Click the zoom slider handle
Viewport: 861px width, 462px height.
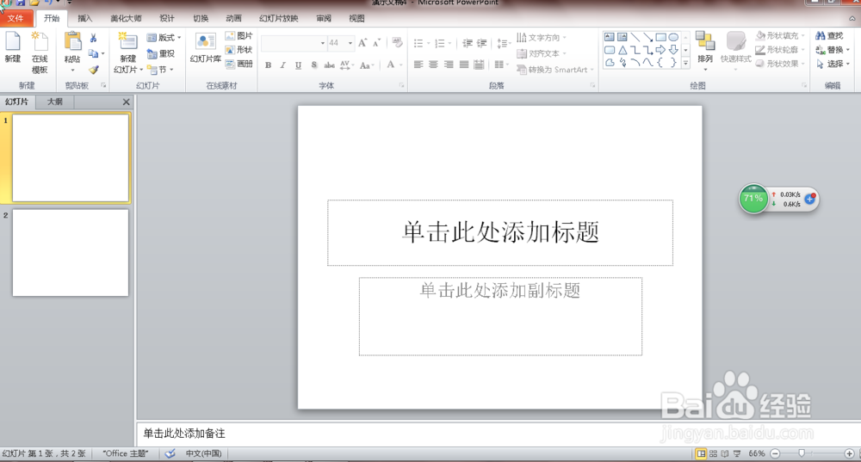[802, 453]
